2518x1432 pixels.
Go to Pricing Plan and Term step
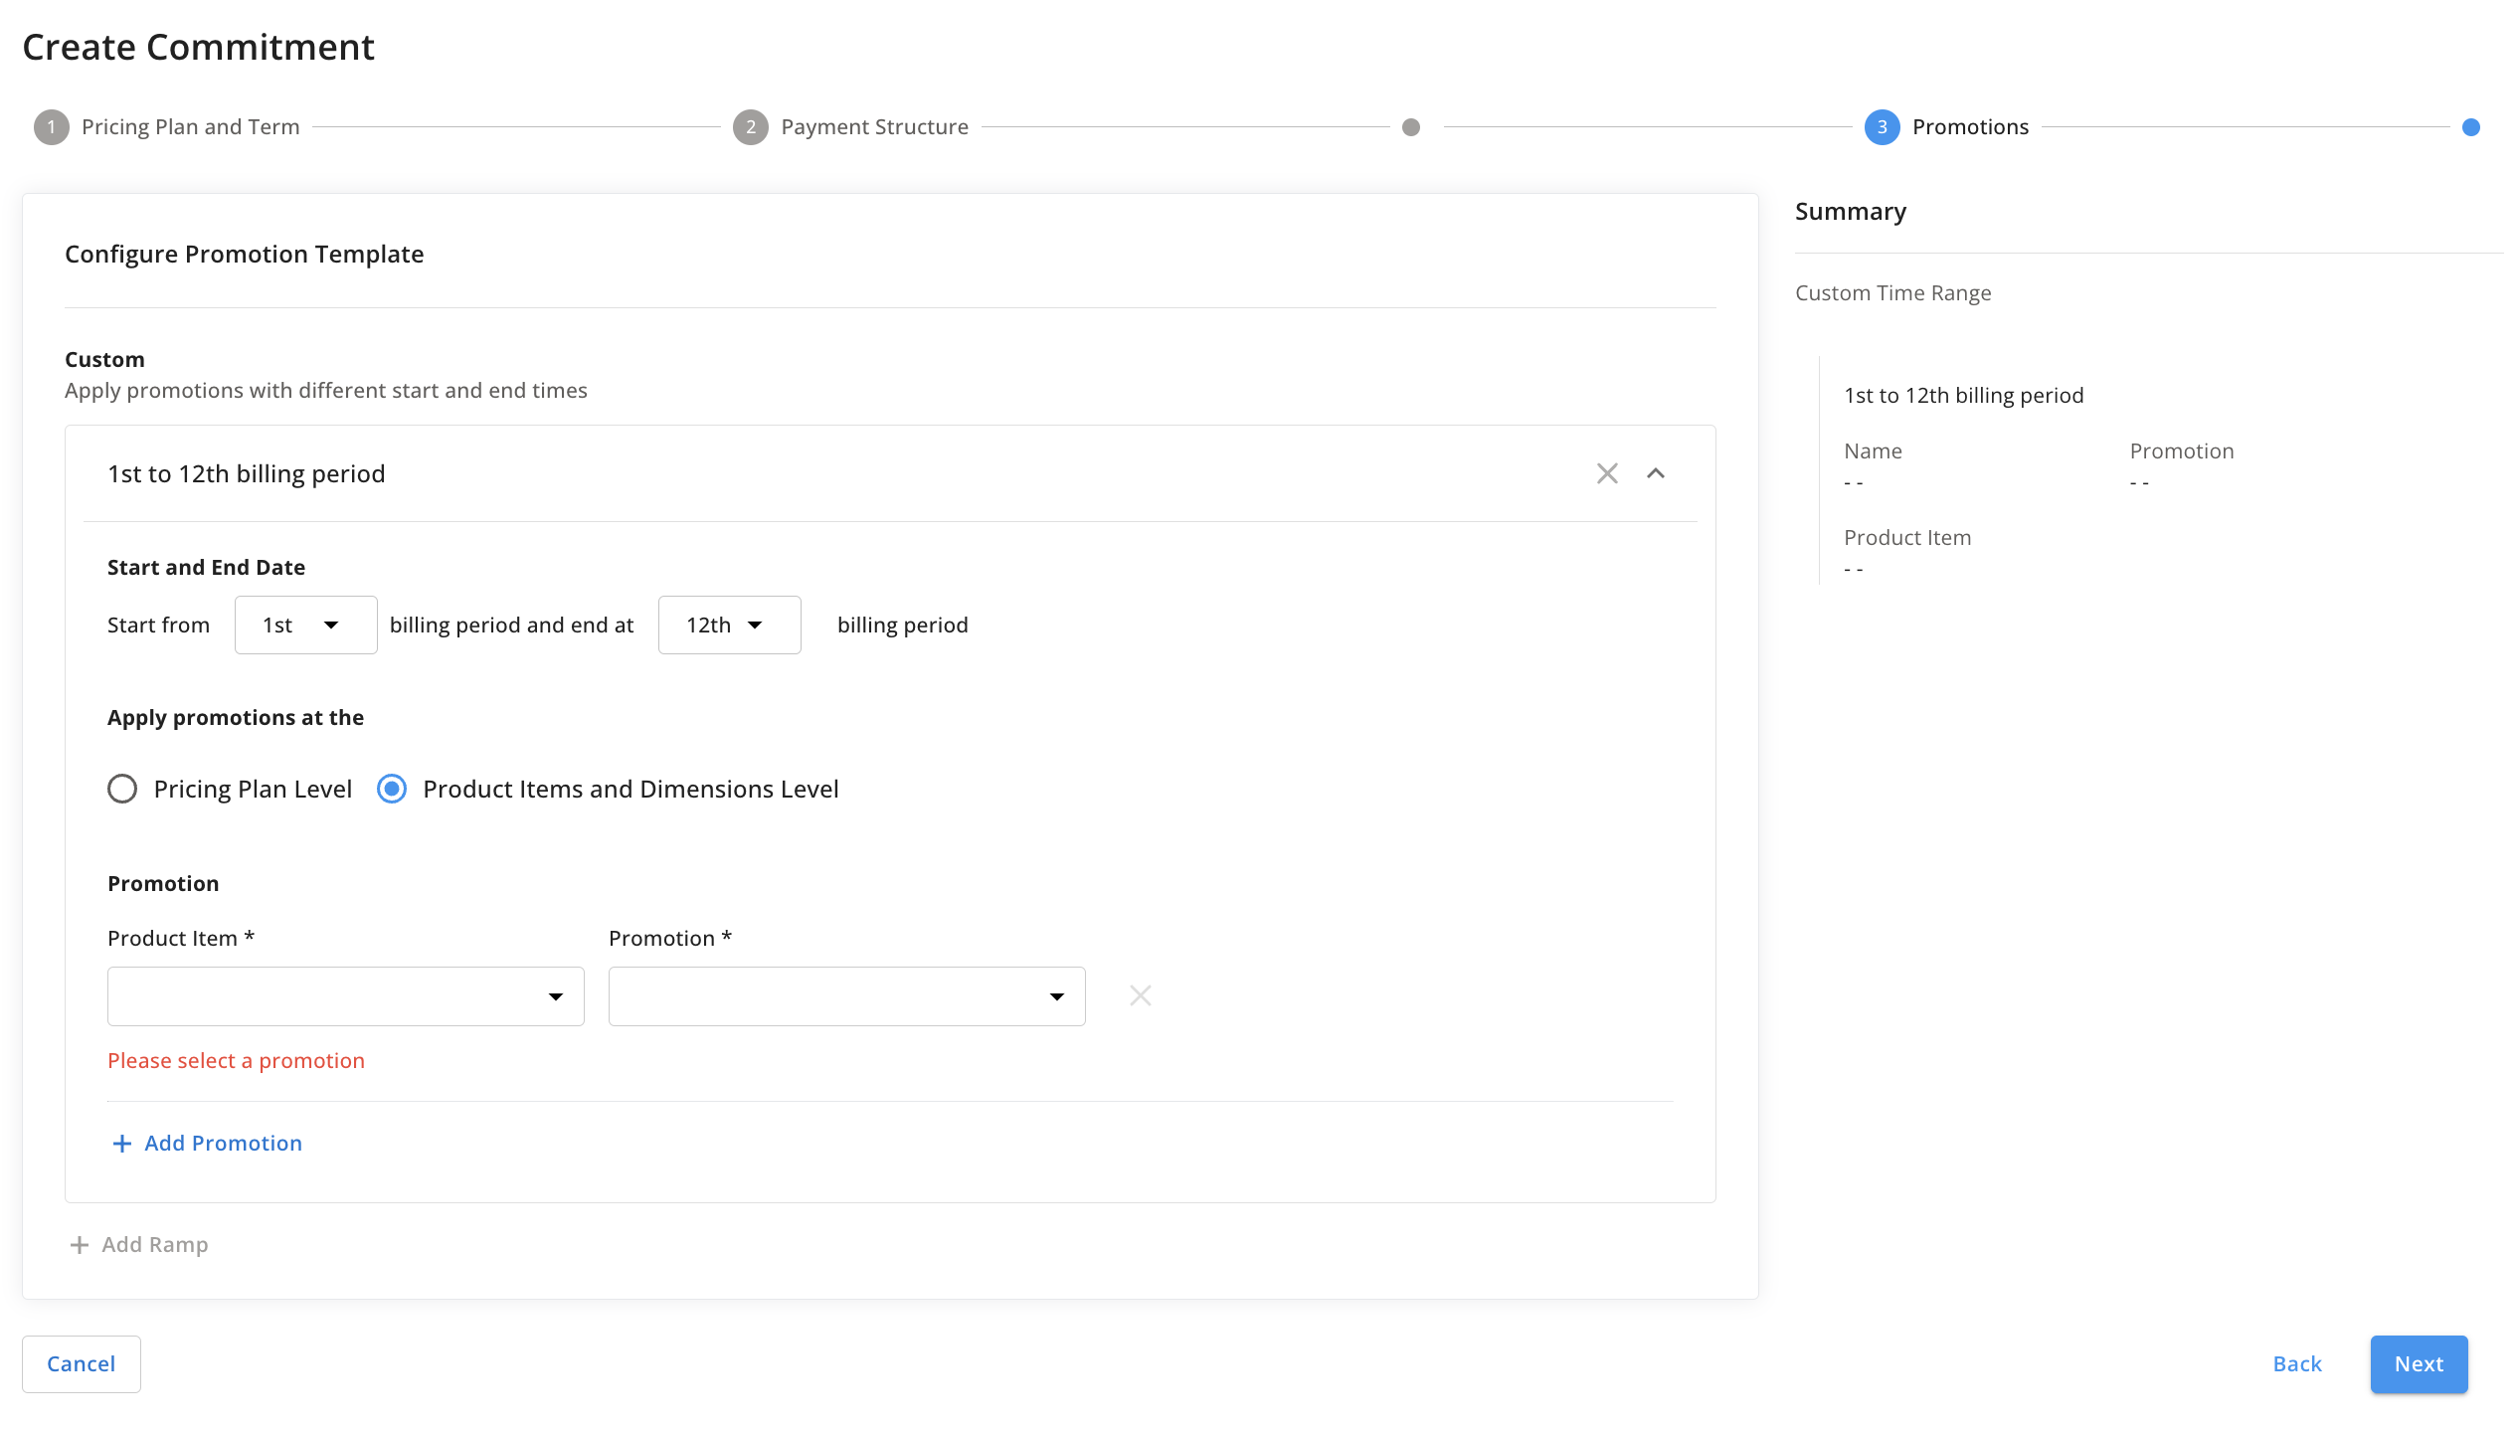coord(191,127)
